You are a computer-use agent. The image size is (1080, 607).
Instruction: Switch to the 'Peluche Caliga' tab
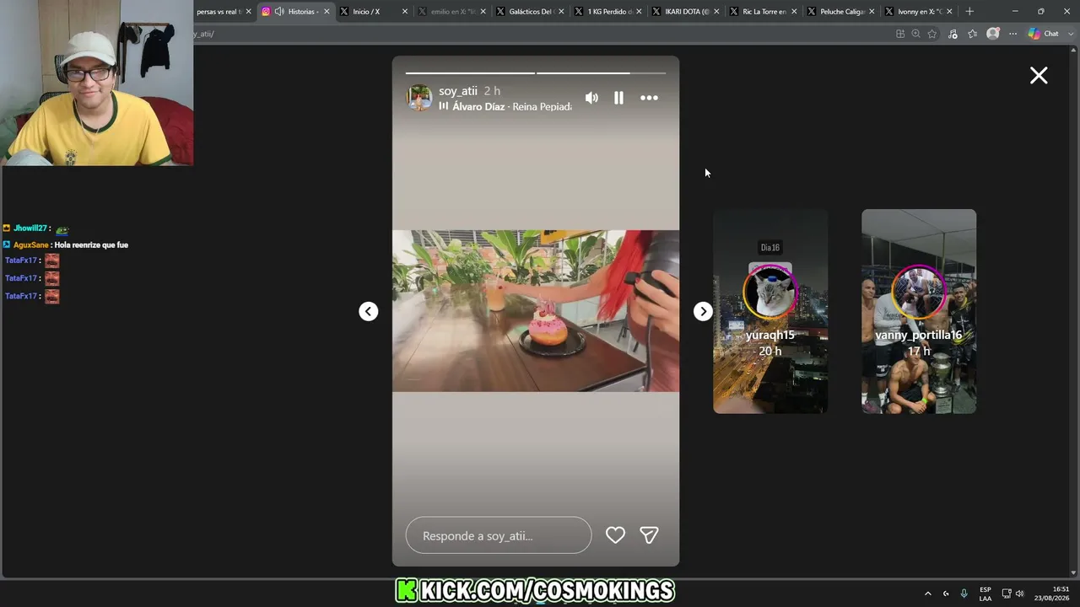point(842,12)
